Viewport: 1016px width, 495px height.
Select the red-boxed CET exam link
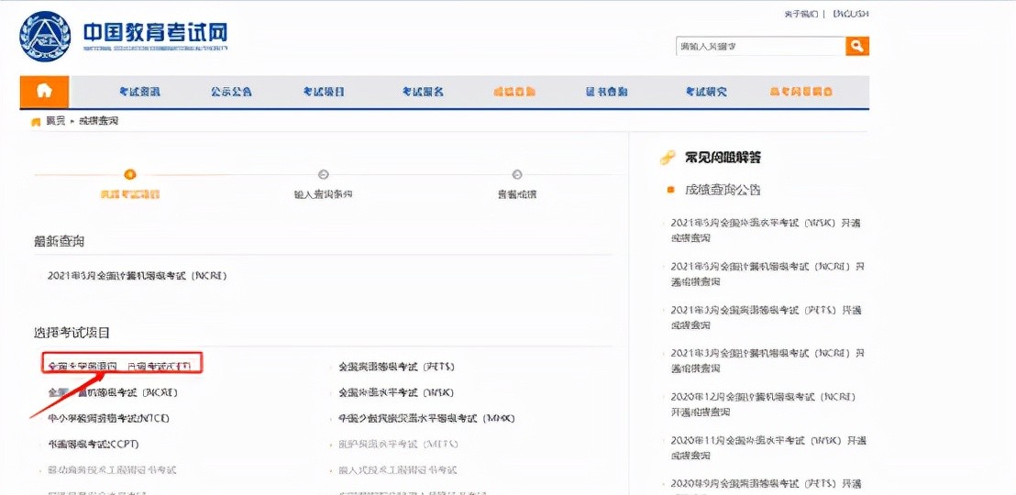tap(121, 366)
